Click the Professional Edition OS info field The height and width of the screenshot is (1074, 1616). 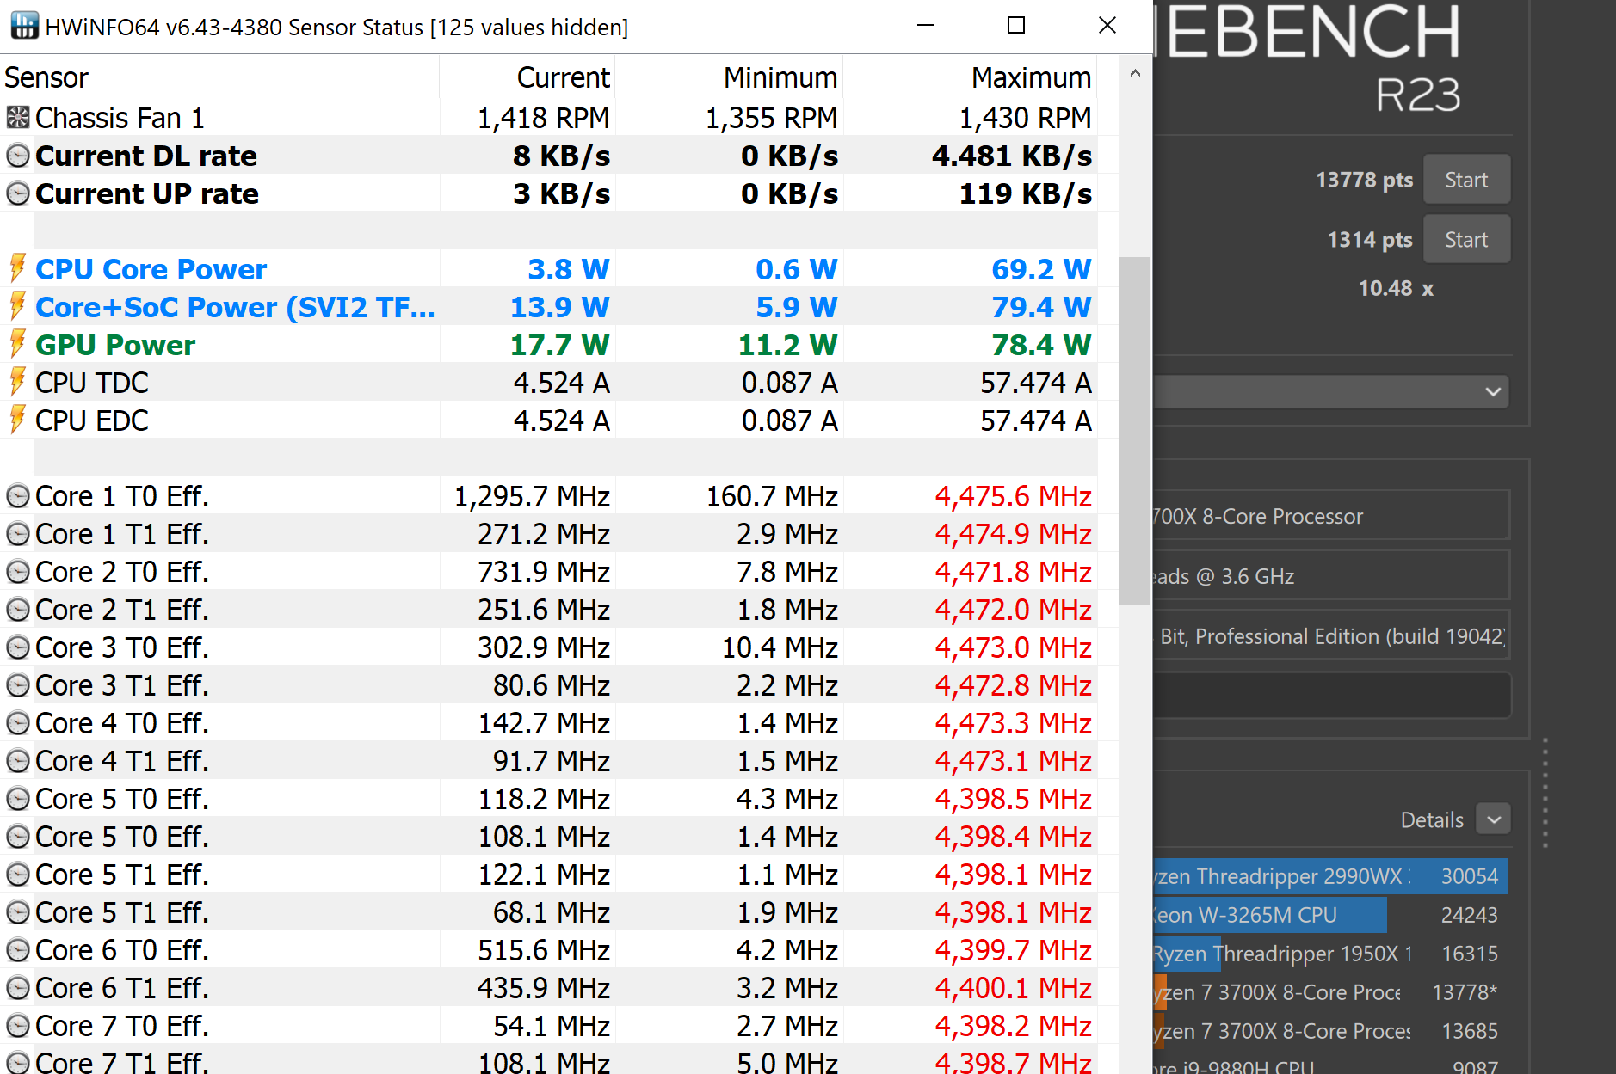(x=1330, y=636)
